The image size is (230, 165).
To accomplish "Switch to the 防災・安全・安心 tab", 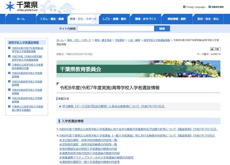I will 208,19.
